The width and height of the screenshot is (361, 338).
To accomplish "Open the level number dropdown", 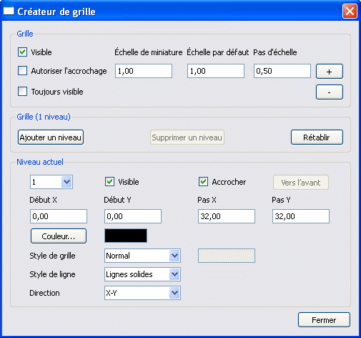I will coord(66,182).
